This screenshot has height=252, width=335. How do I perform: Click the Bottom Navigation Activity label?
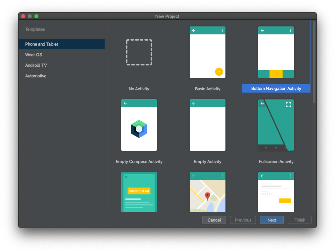(276, 89)
